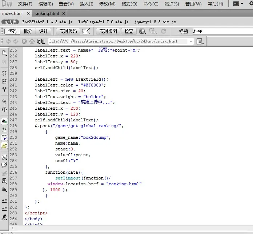
Task: Open the 插入(I) menu
Action: pos(87,4)
